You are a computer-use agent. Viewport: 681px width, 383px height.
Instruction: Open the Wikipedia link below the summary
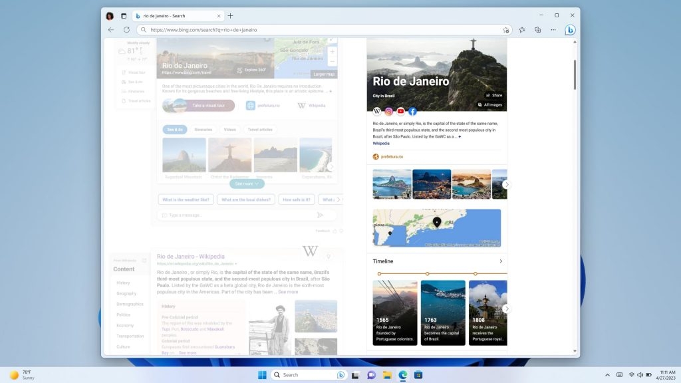(x=380, y=143)
